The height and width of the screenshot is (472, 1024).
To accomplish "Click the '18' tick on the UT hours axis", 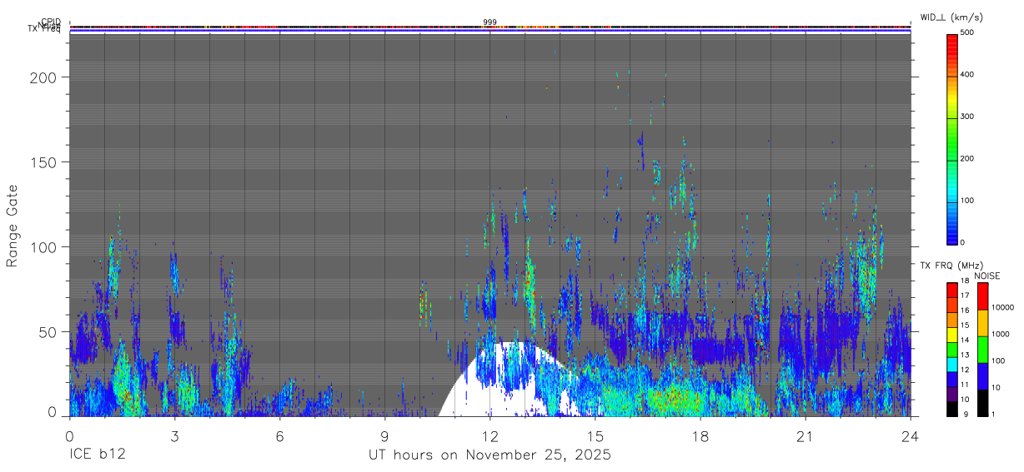I will [x=700, y=436].
